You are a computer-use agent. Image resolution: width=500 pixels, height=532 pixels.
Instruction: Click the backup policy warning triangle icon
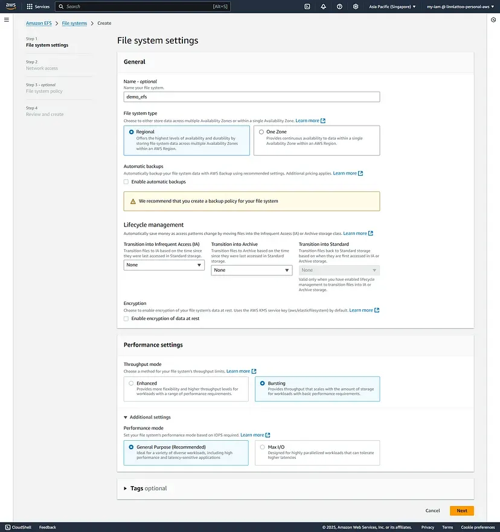click(133, 201)
